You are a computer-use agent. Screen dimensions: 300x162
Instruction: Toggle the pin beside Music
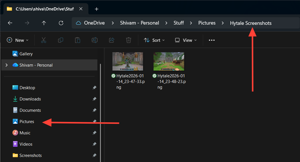94,133
